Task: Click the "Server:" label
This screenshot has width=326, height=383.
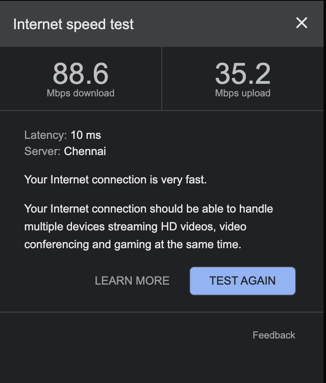Action: [42, 151]
